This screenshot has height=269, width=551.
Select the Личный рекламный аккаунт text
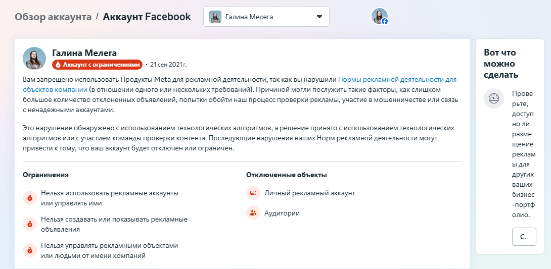(x=309, y=193)
